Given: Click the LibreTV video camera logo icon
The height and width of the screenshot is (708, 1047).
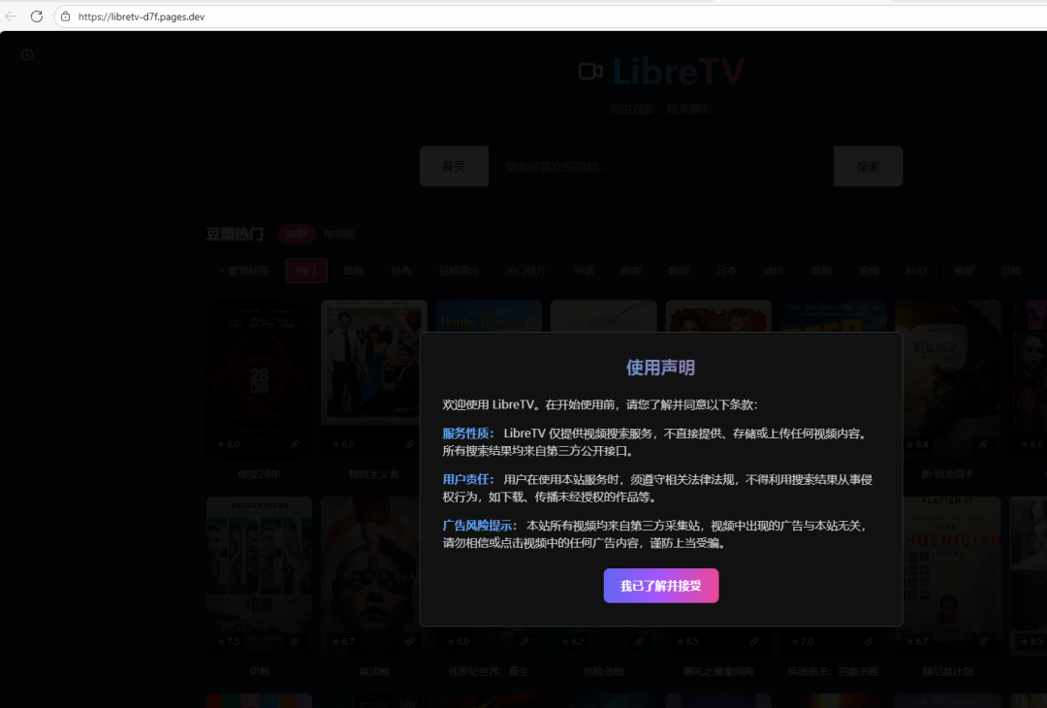Looking at the screenshot, I should pos(591,70).
